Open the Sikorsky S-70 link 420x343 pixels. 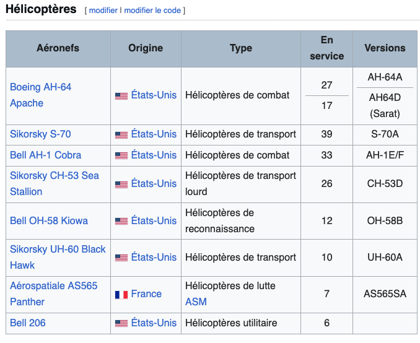pyautogui.click(x=40, y=134)
